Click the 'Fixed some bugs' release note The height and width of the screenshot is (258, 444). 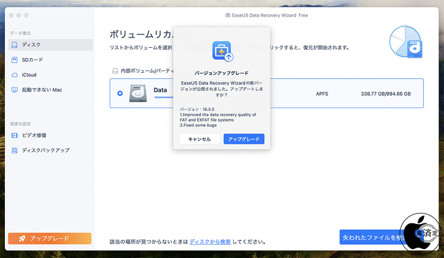coord(198,125)
